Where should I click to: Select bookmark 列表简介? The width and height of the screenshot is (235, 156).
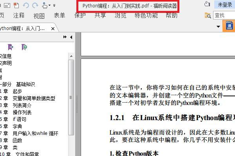tap(22, 105)
